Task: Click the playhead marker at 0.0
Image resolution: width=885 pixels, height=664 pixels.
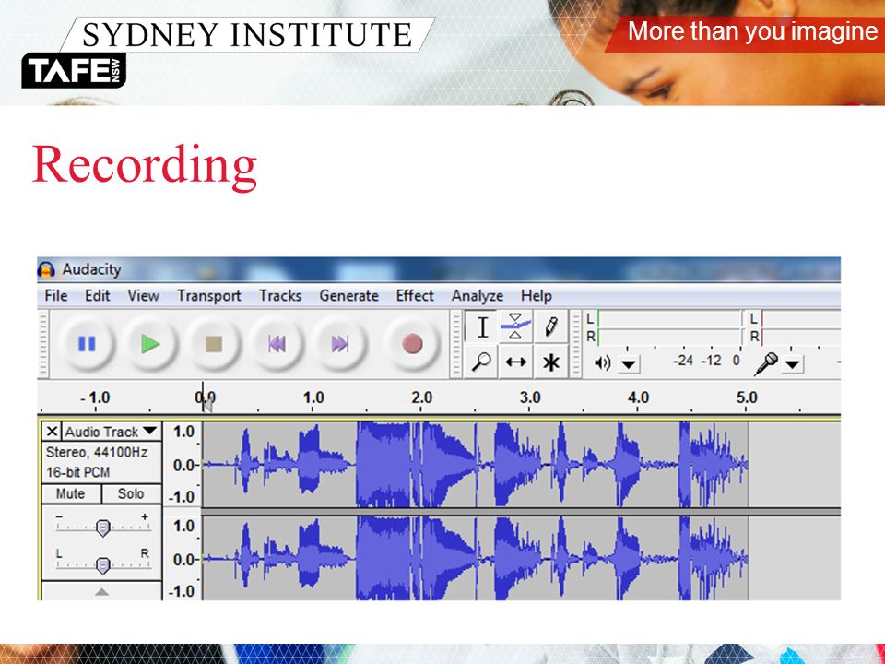Action: [x=207, y=404]
